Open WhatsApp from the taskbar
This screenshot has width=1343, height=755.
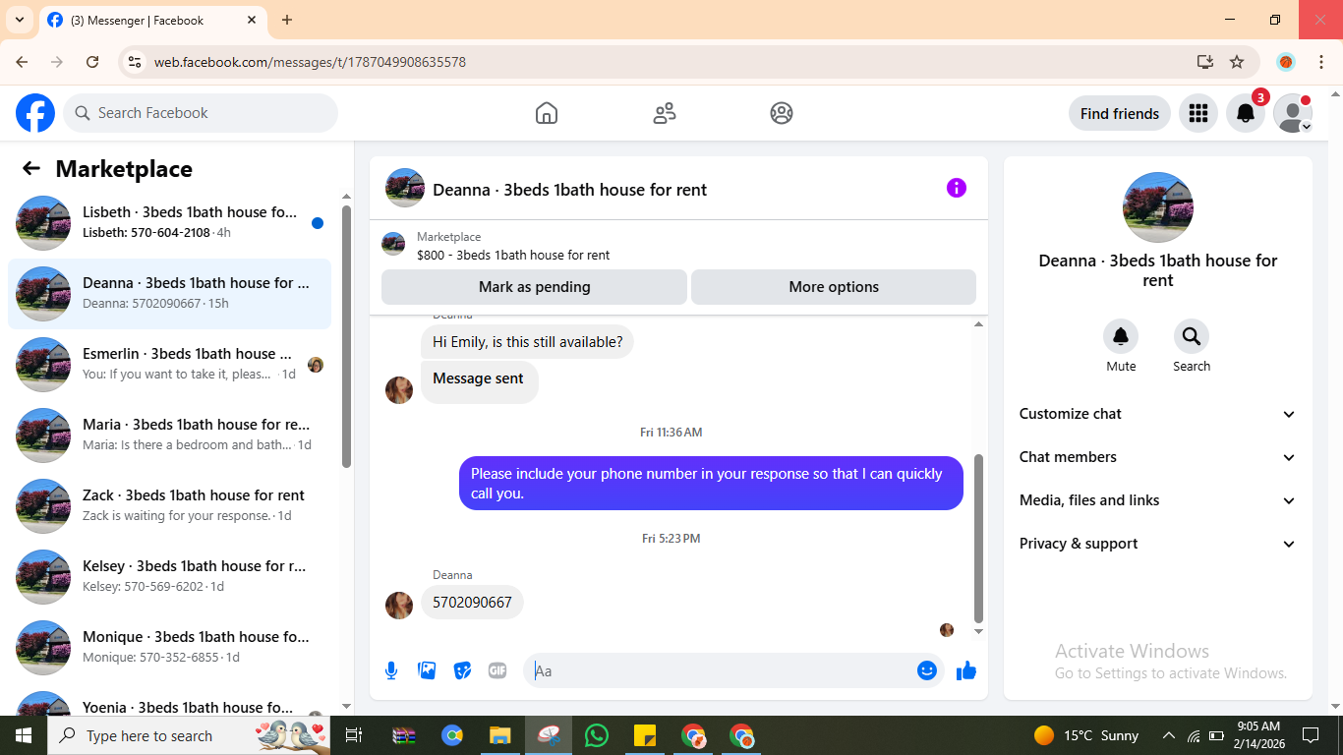tap(597, 735)
